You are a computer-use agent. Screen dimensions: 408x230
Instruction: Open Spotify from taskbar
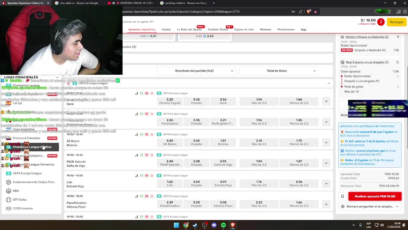coord(223,225)
